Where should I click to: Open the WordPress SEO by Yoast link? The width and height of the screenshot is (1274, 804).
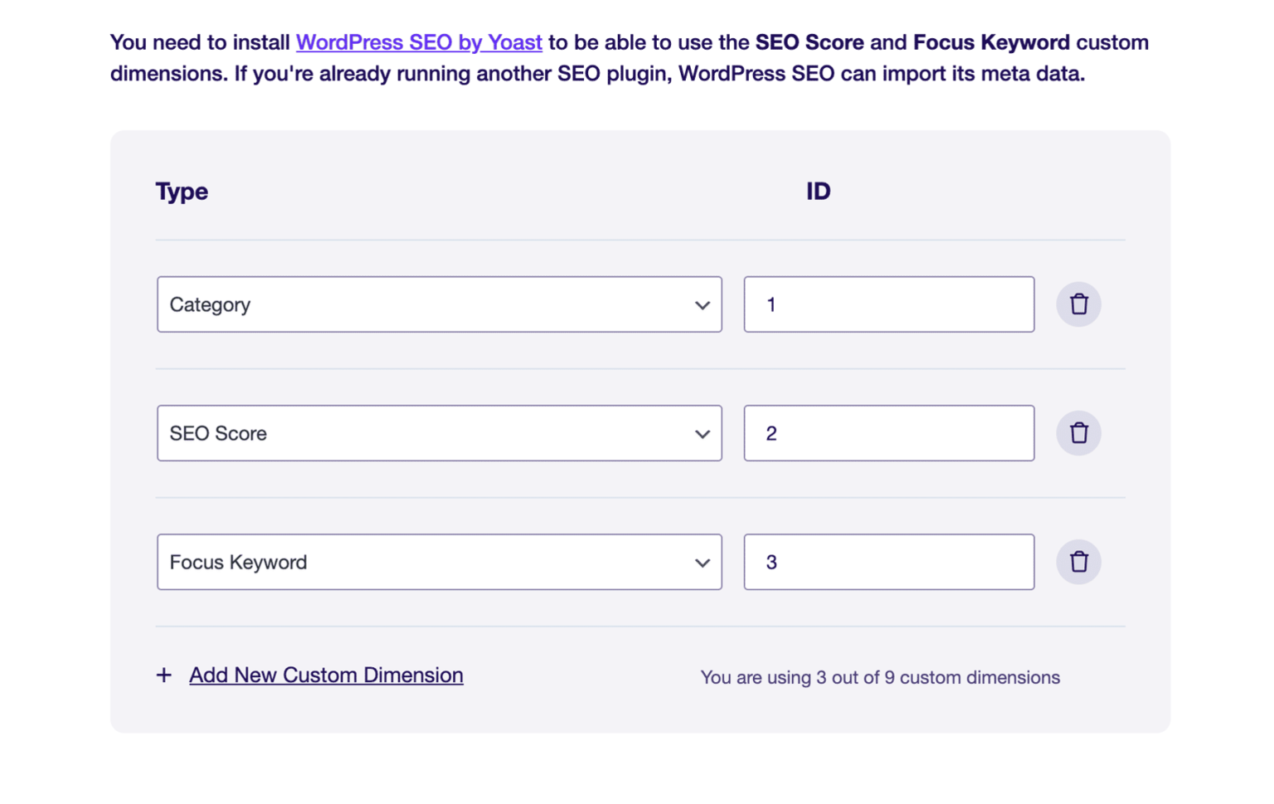click(x=419, y=42)
